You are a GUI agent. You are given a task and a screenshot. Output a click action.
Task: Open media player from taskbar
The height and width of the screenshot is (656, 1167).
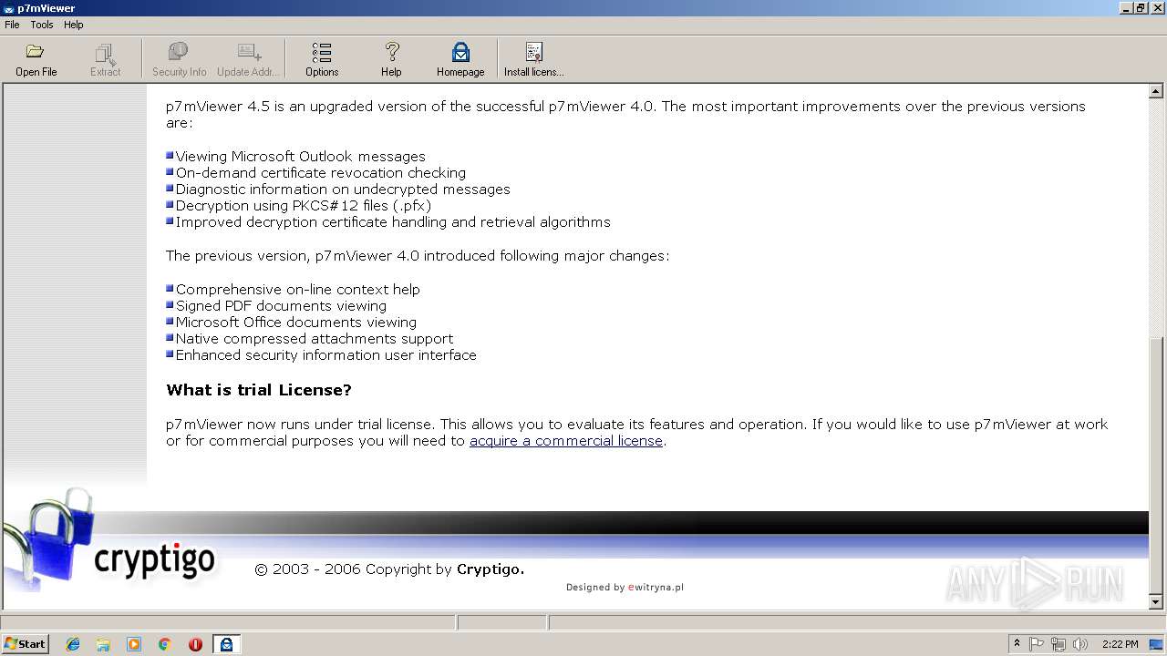click(x=134, y=644)
